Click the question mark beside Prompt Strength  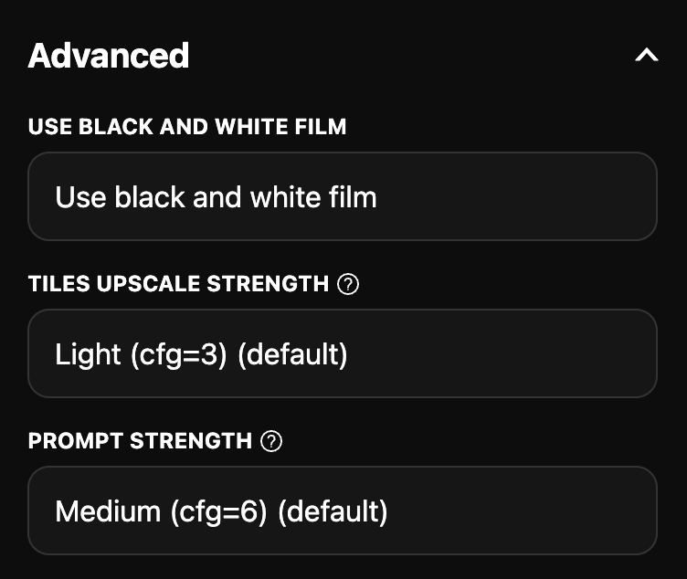pyautogui.click(x=271, y=441)
